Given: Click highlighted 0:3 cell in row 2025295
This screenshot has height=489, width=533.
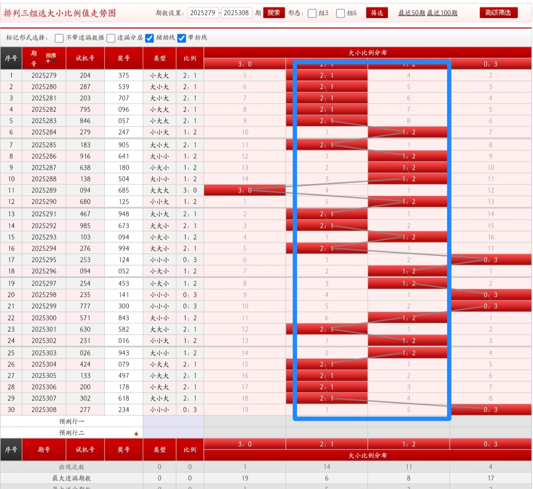Looking at the screenshot, I should point(491,260).
